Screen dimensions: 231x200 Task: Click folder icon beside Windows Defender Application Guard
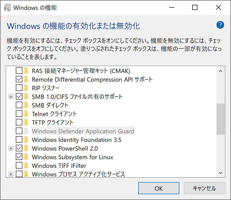coord(26,131)
